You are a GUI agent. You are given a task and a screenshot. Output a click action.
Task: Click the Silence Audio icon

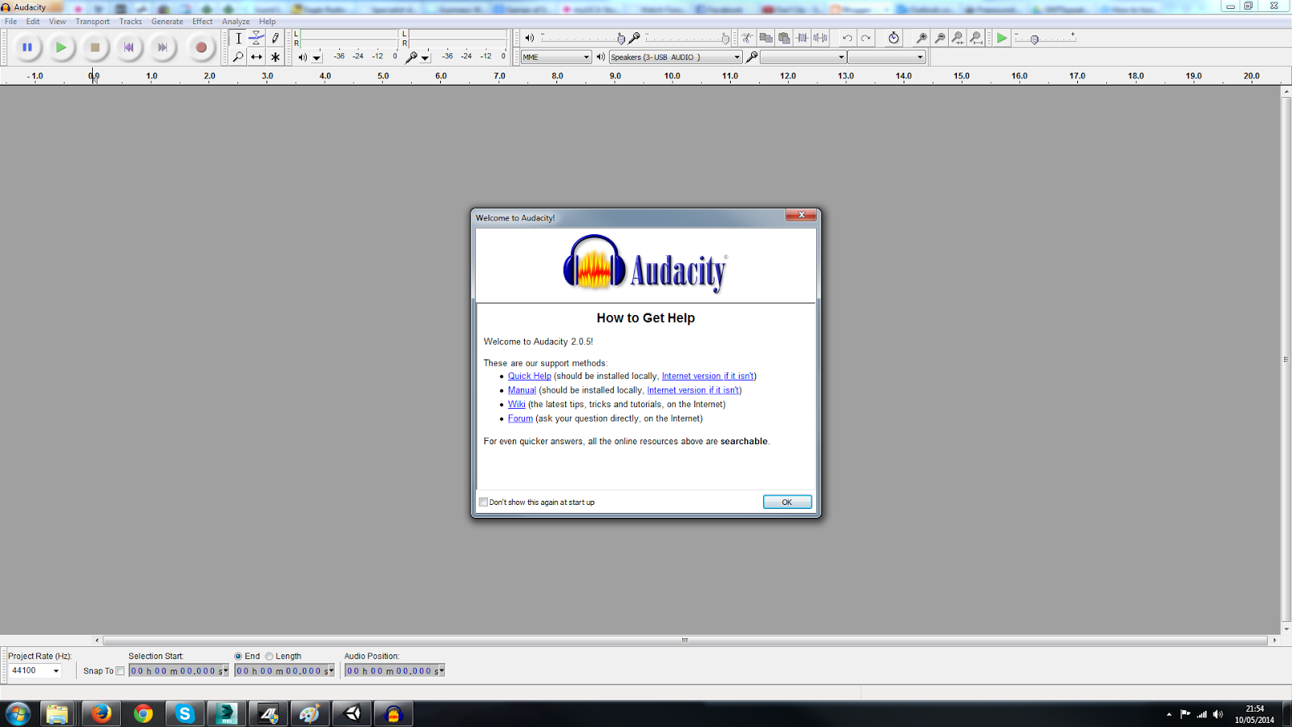click(820, 38)
